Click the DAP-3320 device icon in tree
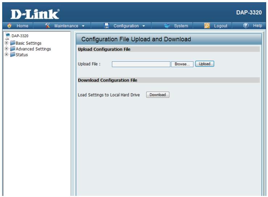 coord(8,36)
